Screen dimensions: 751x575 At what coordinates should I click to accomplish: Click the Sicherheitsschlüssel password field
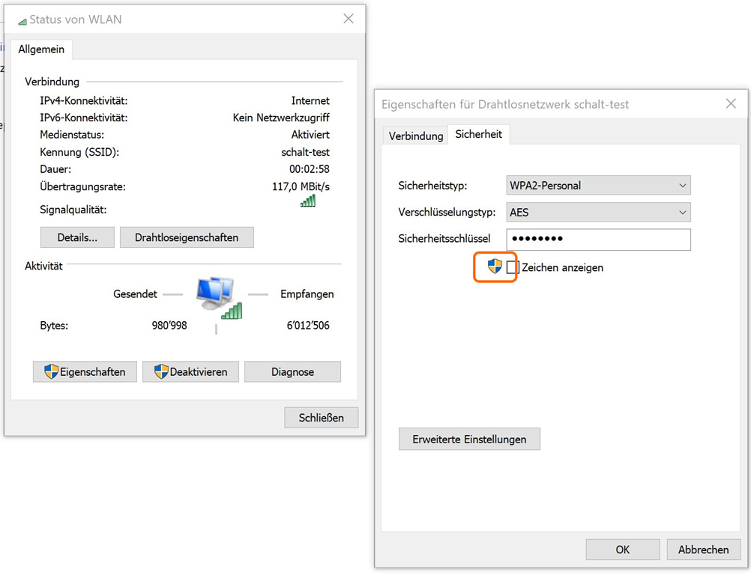tap(598, 240)
